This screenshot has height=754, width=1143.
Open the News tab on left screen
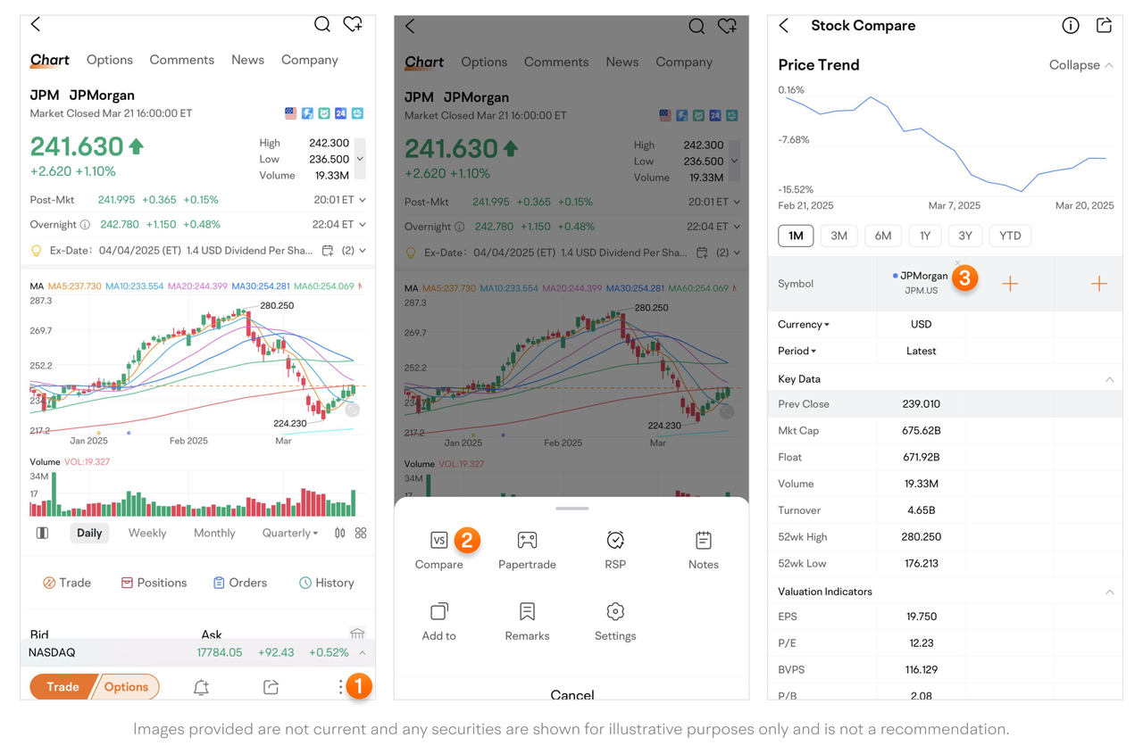pyautogui.click(x=247, y=60)
